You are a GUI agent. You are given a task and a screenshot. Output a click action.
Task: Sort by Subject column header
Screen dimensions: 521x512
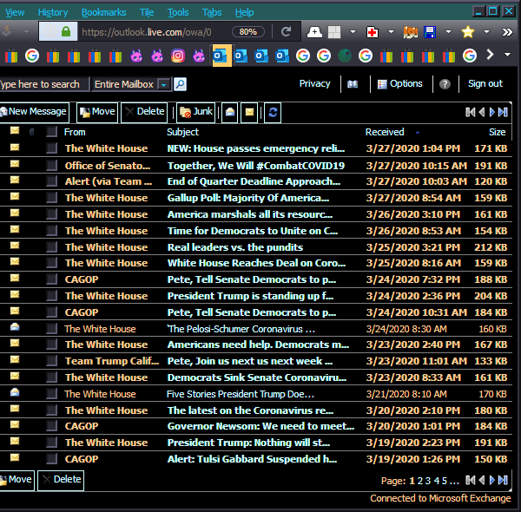[x=182, y=132]
